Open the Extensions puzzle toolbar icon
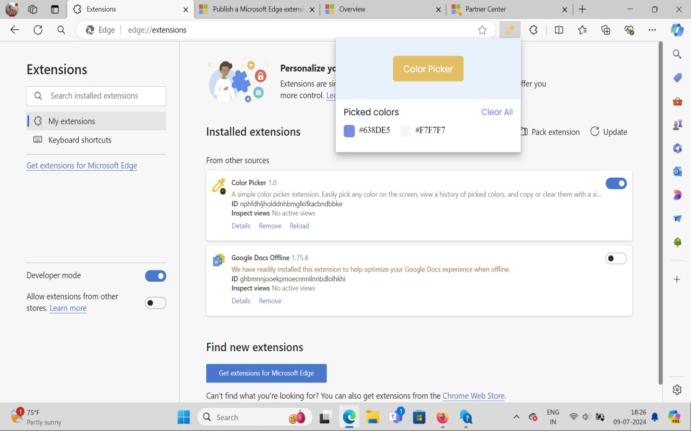This screenshot has height=431, width=691. [x=533, y=30]
